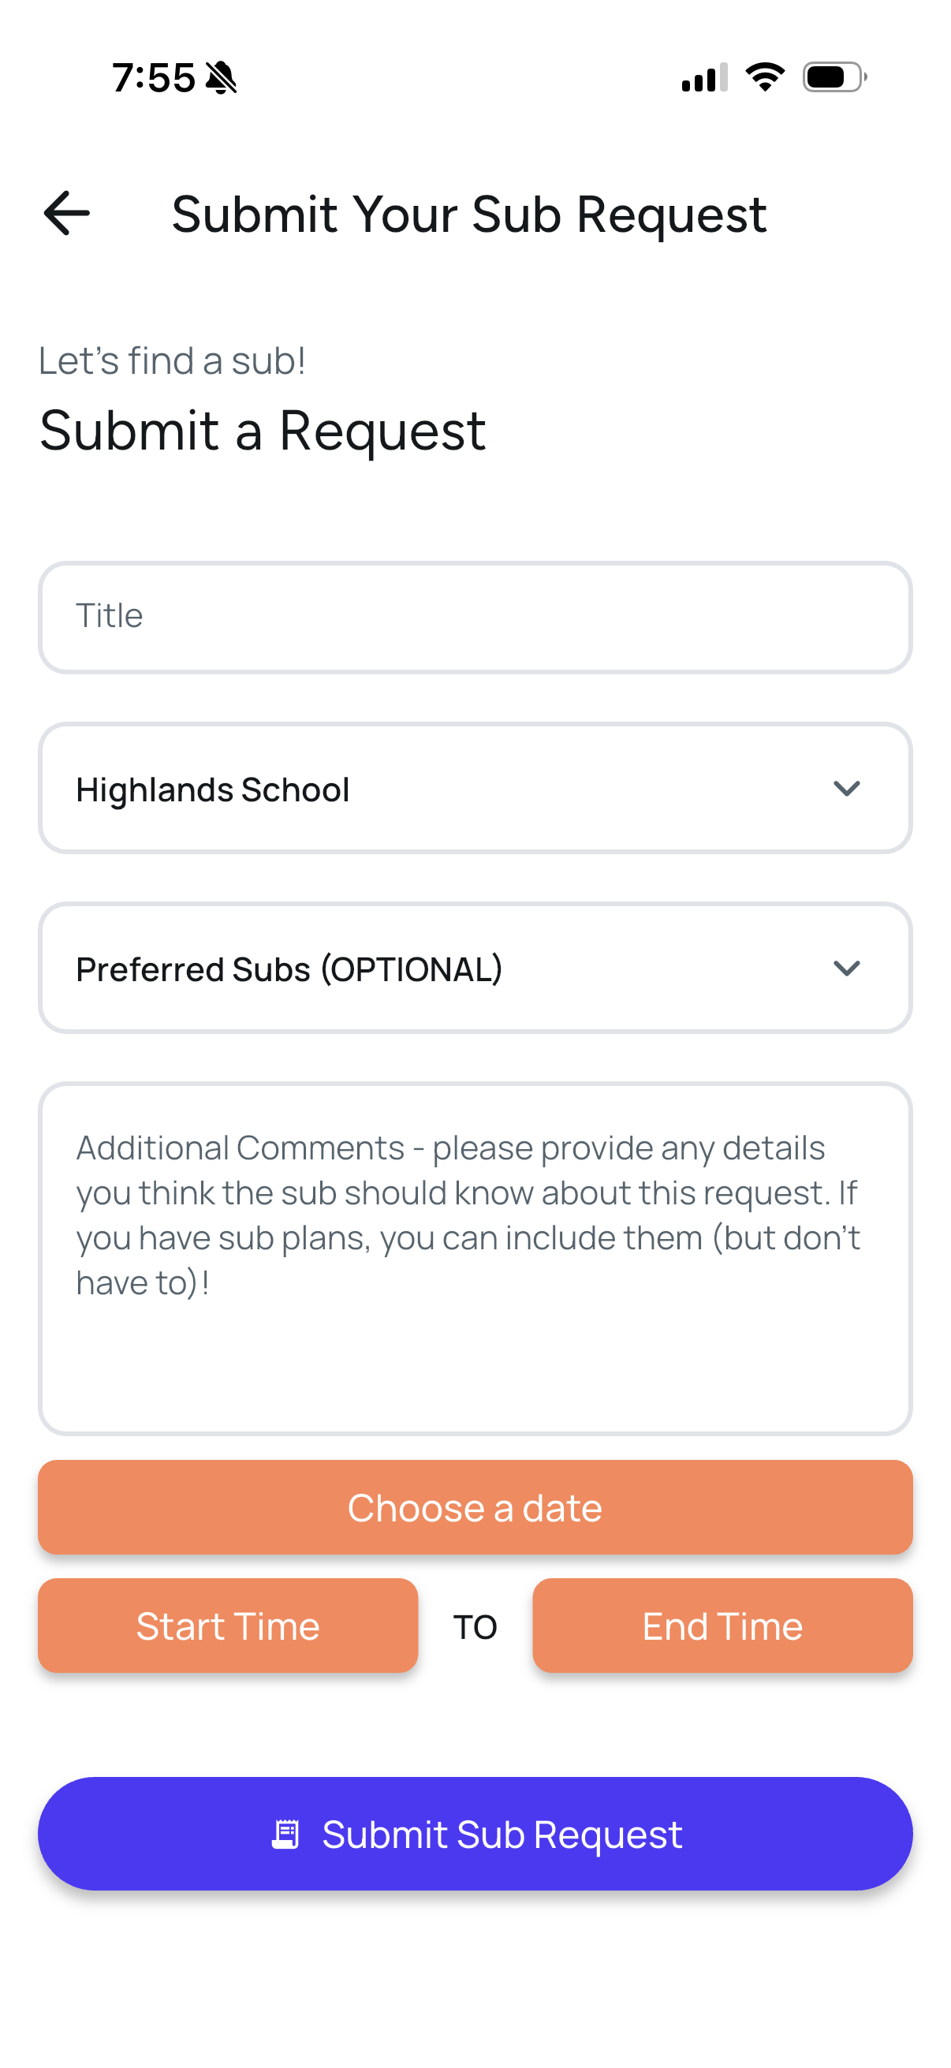951x2068 pixels.
Task: Tap the chevron on the Preferred Subs field
Action: [848, 969]
